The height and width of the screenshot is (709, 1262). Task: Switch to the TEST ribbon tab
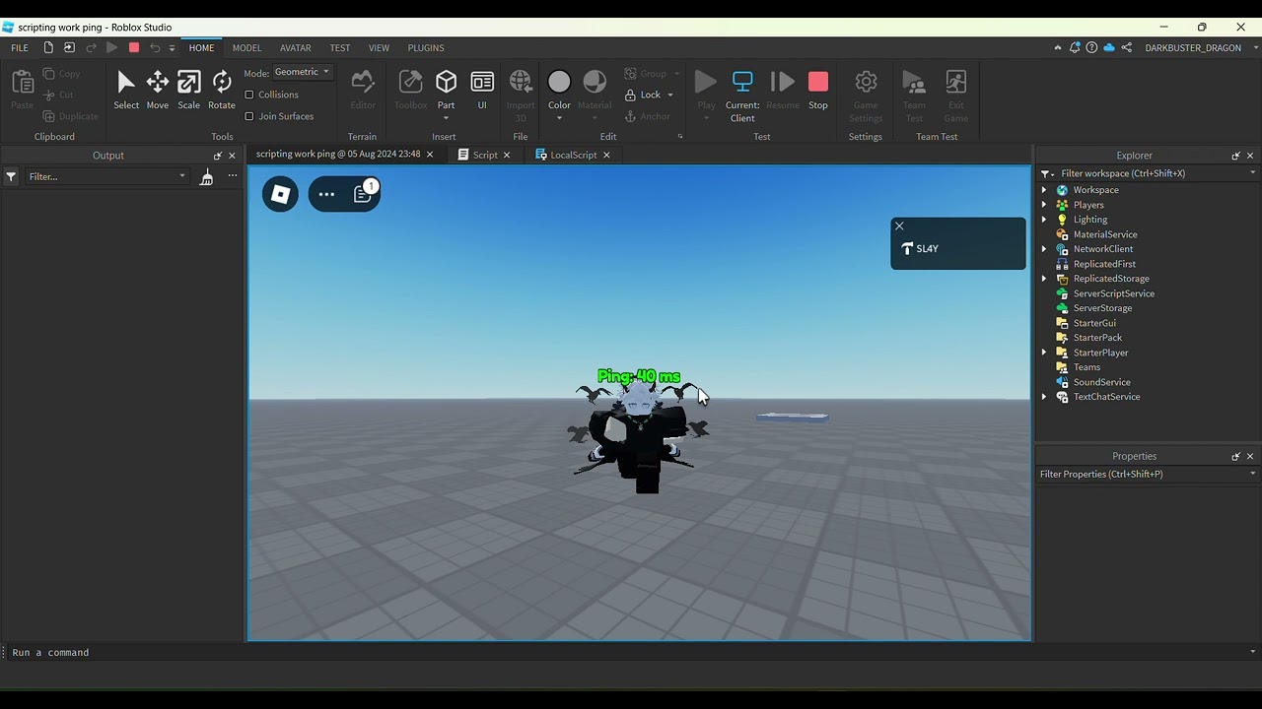340,47
